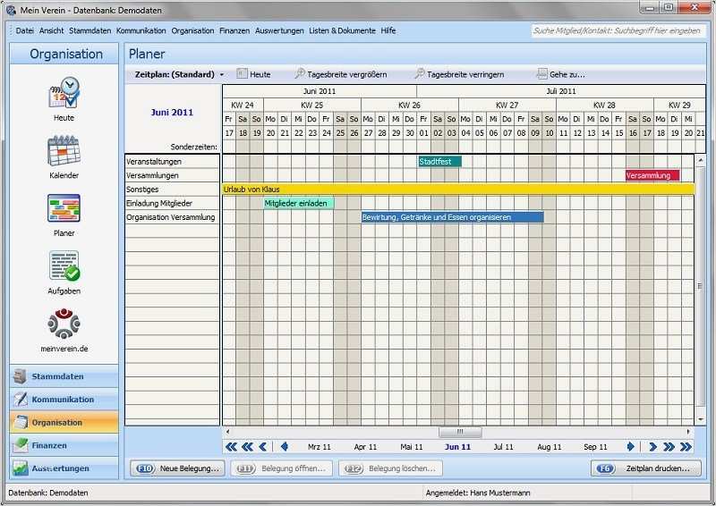
Task: Open the Listen & Dokumente menu
Action: [x=342, y=30]
